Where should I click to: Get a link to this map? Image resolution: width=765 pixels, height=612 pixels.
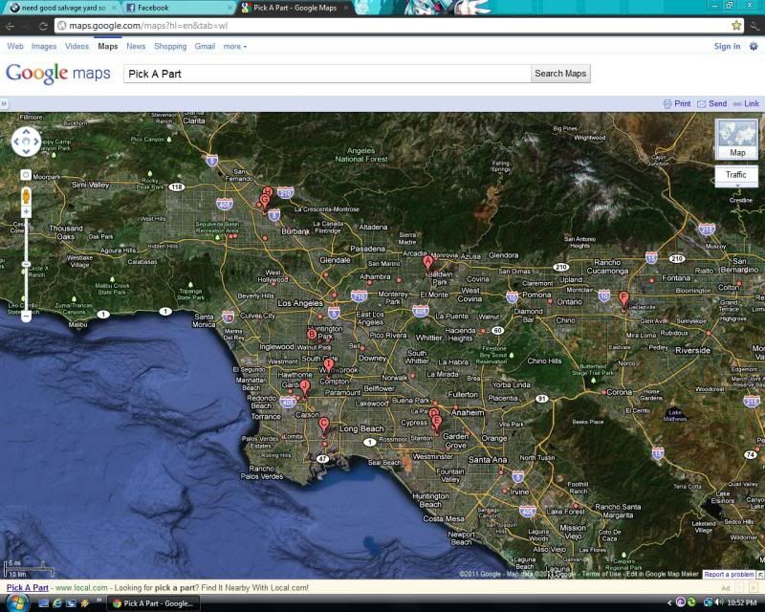[746, 103]
